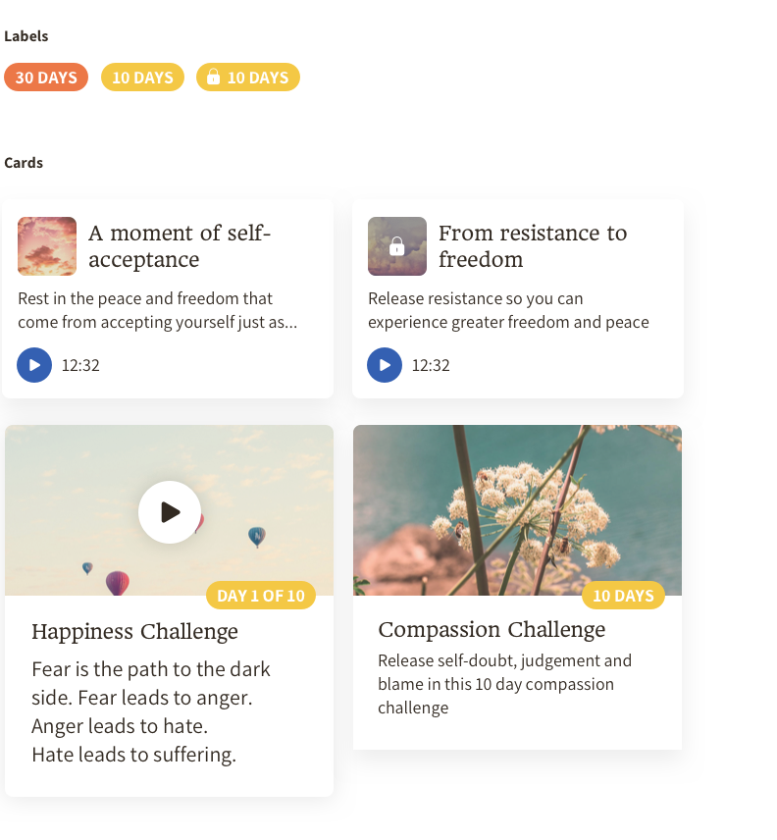Open From resistance to freedom title
Screen dimensions: 777x840
point(533,246)
